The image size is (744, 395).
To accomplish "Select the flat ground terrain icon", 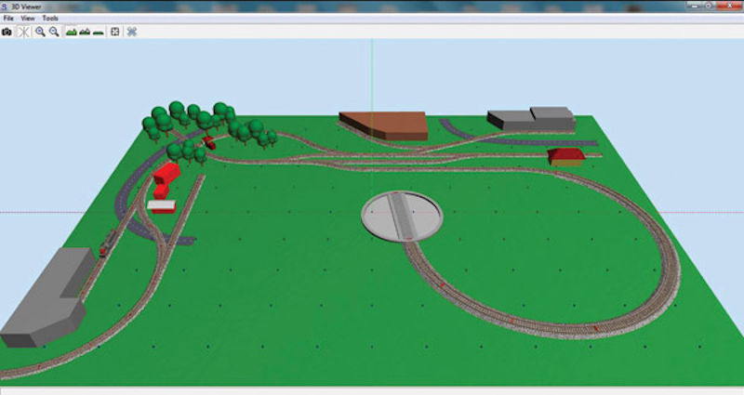I will pos(99,32).
